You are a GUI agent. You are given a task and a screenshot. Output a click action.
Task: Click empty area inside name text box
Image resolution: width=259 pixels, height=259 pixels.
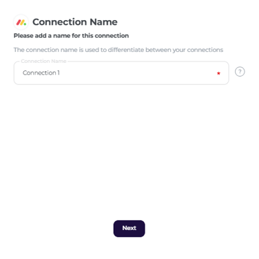tap(138, 73)
